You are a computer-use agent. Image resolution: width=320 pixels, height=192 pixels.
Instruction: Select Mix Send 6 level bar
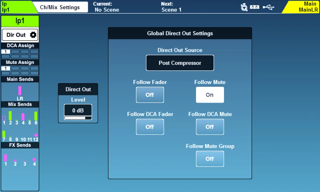36,116
